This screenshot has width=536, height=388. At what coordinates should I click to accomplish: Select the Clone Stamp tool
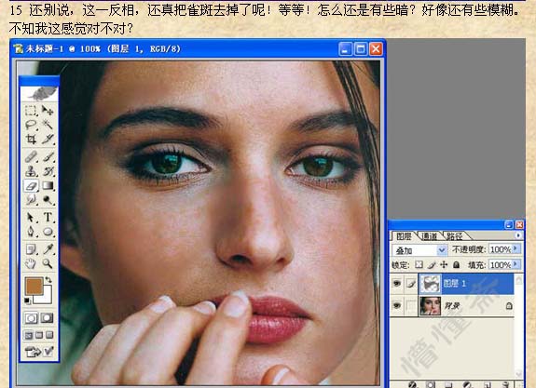click(31, 171)
